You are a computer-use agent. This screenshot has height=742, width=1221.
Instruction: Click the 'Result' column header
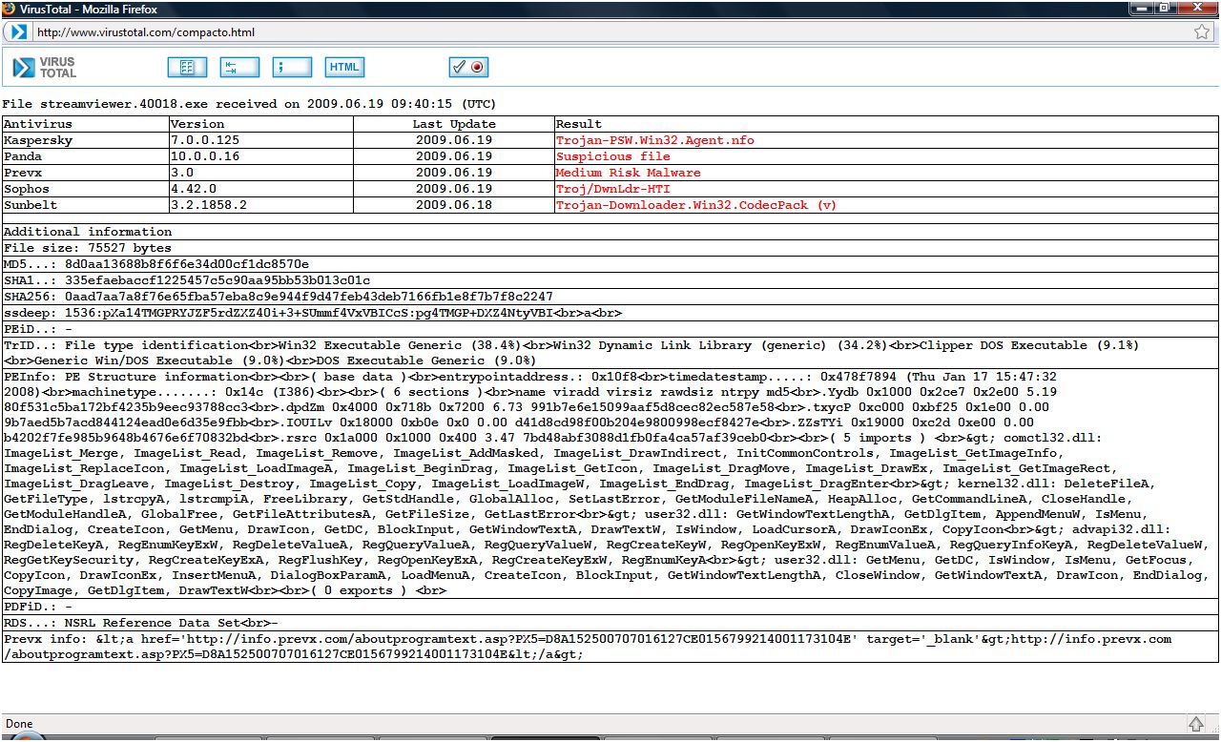[886, 124]
